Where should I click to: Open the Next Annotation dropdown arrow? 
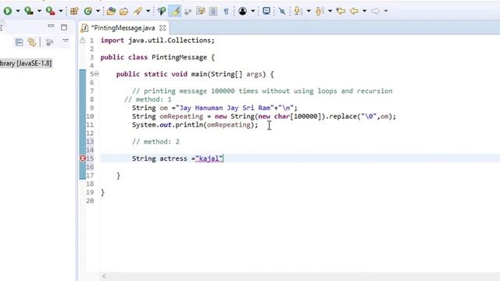tap(309, 11)
